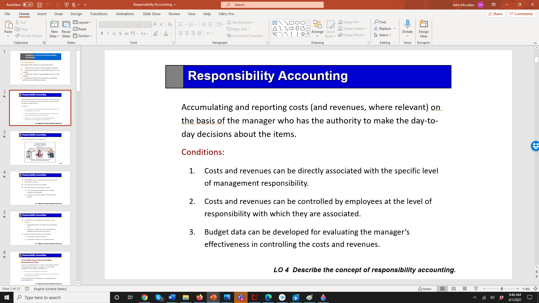Expand the Select dropdown
Screen dimensions: 539x303
tap(383, 35)
